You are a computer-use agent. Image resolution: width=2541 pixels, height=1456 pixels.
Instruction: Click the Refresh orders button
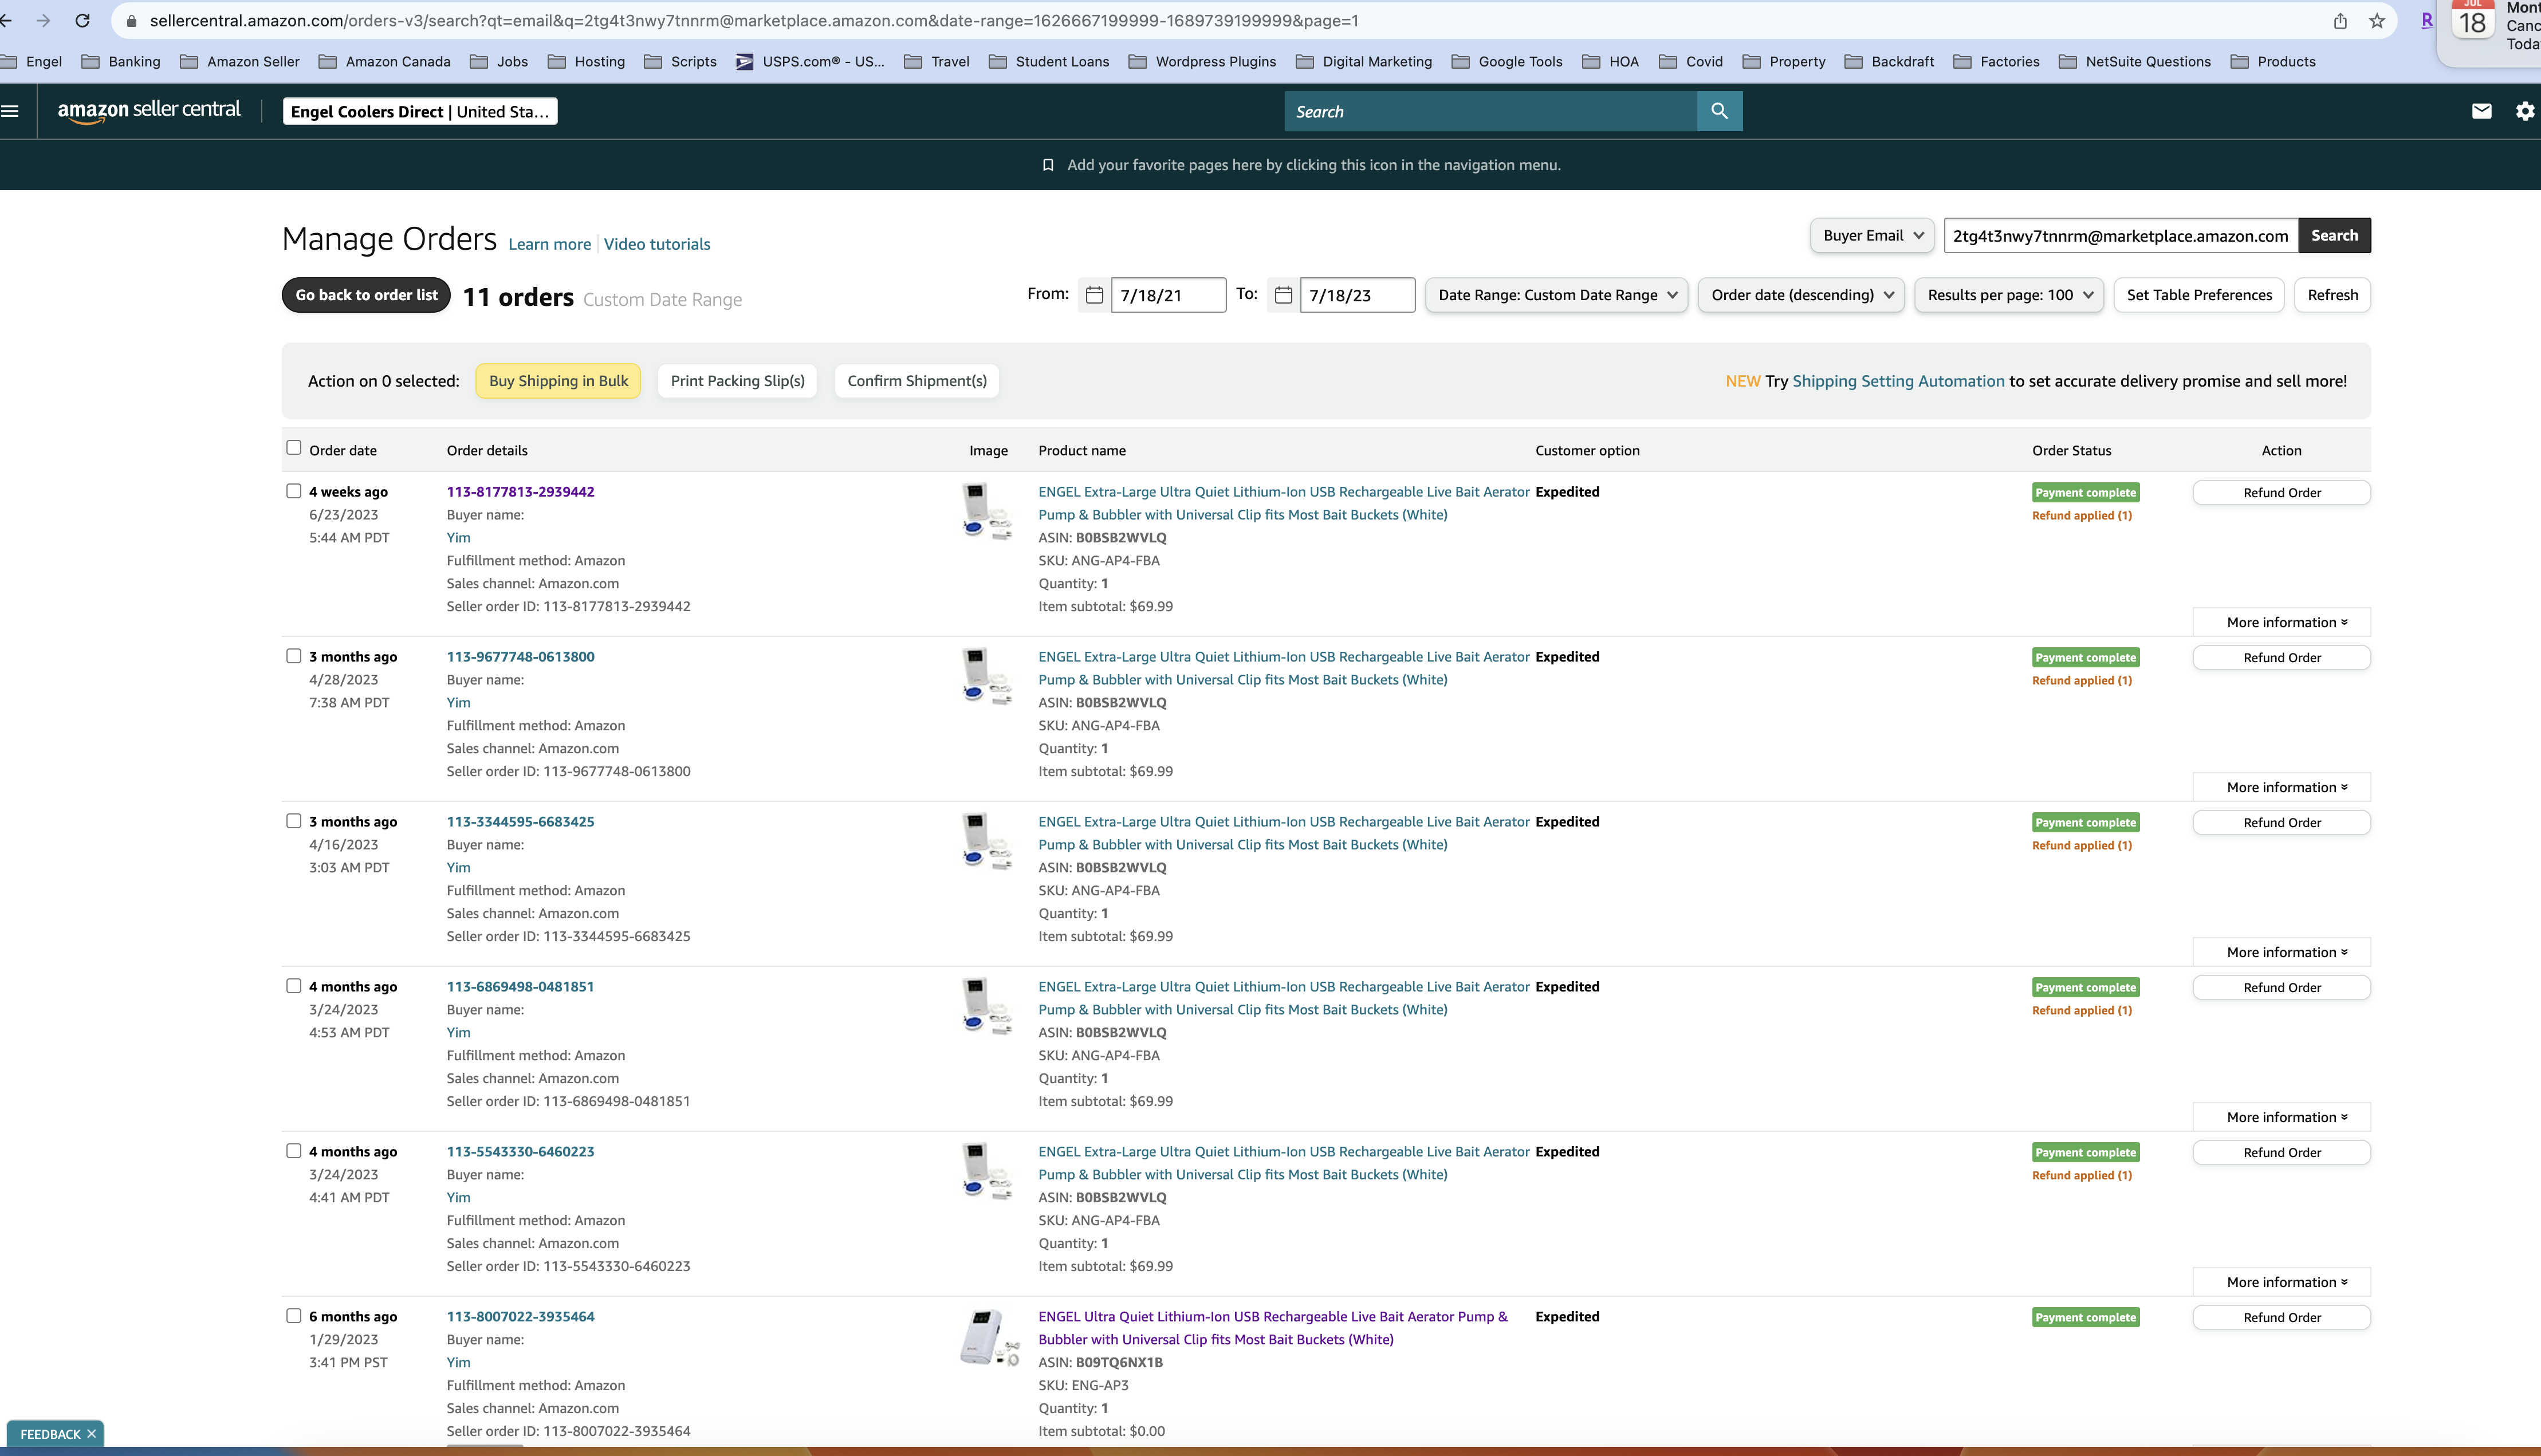2332,295
